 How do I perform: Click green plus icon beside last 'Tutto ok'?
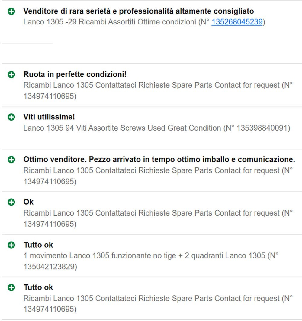[x=11, y=287]
